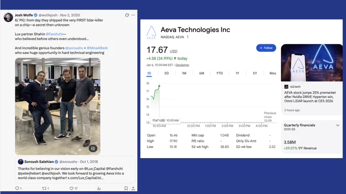346x194 pixels.
Task: Select the Max chart range tab
Action: pyautogui.click(x=273, y=73)
